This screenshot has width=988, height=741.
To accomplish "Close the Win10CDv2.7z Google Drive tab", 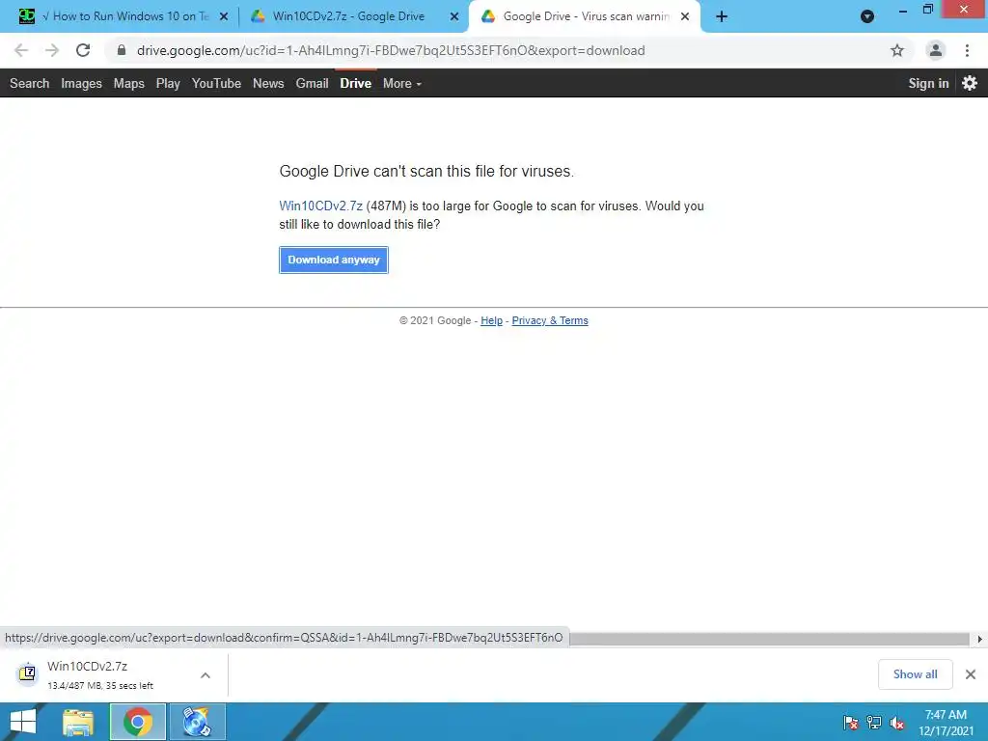I will pos(454,17).
